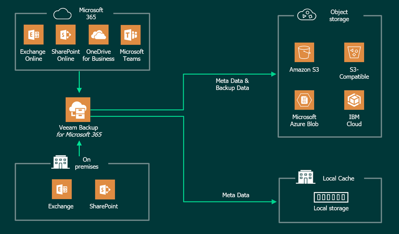Click the Microsoft 365 cloud icon

pos(62,14)
